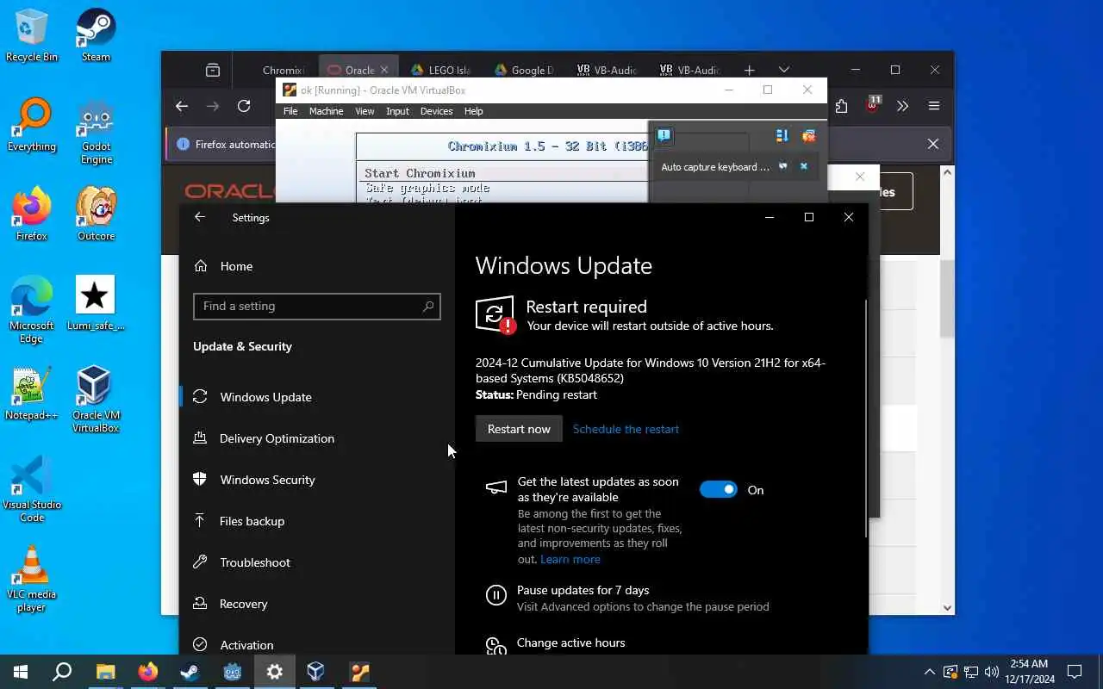The width and height of the screenshot is (1103, 689).
Task: Select VLC media player desktop shortcut
Action: [32, 579]
